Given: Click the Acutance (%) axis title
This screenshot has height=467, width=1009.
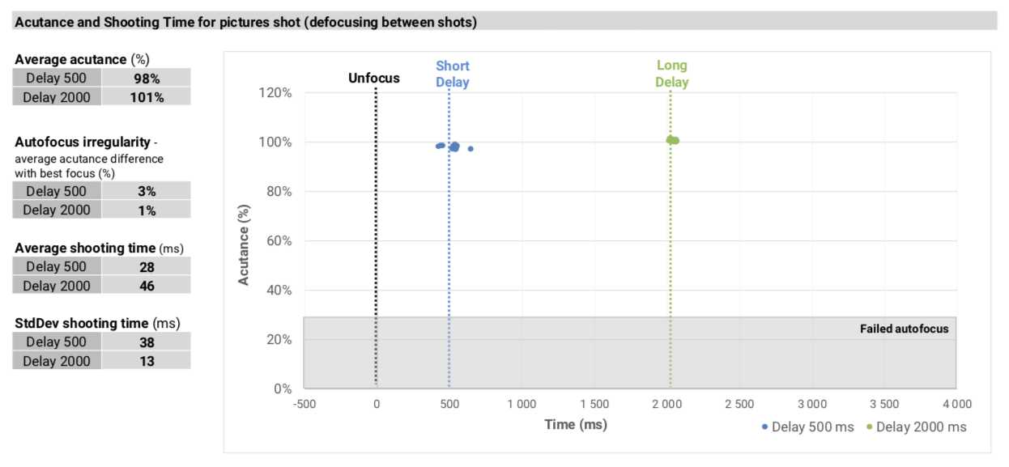Looking at the screenshot, I should click(x=244, y=244).
